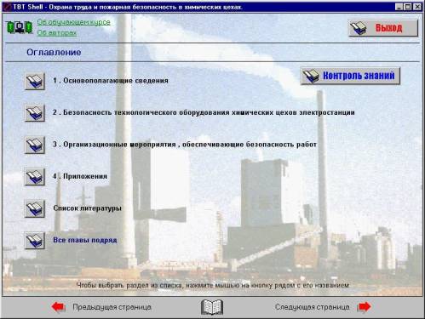Click the Следующая страница label
Viewport: 425px width, 319px height.
tap(313, 307)
